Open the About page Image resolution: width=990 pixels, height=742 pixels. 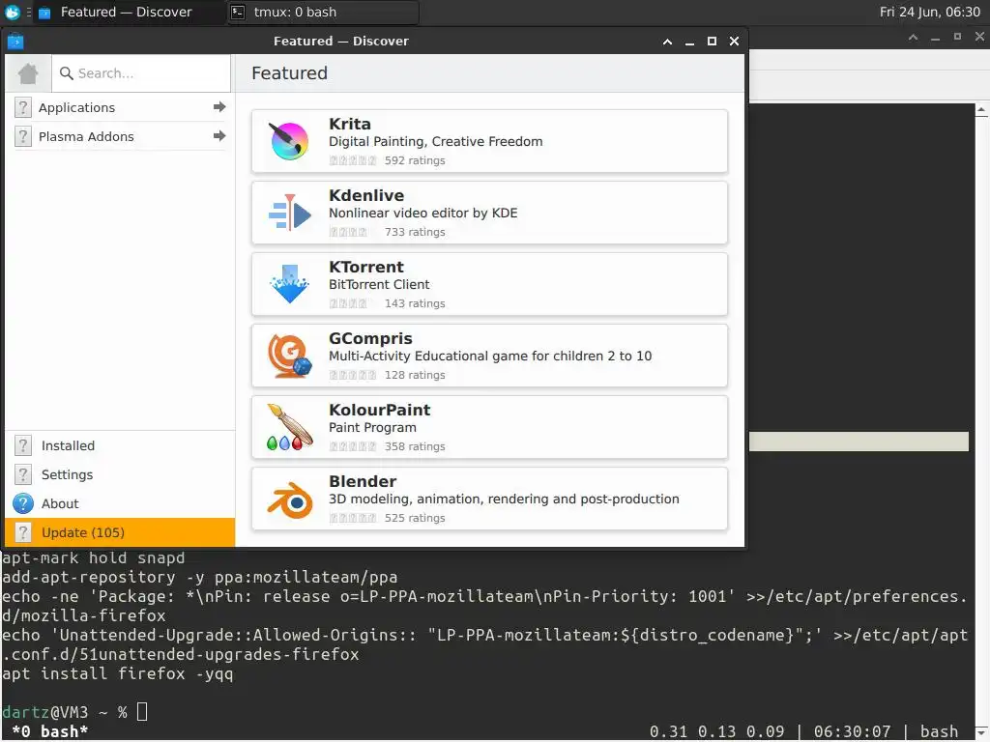(120, 503)
